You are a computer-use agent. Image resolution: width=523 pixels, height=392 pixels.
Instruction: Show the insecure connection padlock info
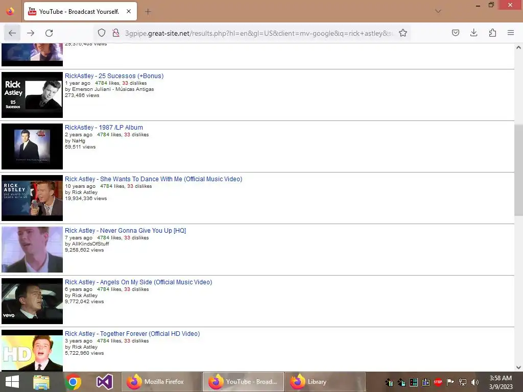pos(116,33)
